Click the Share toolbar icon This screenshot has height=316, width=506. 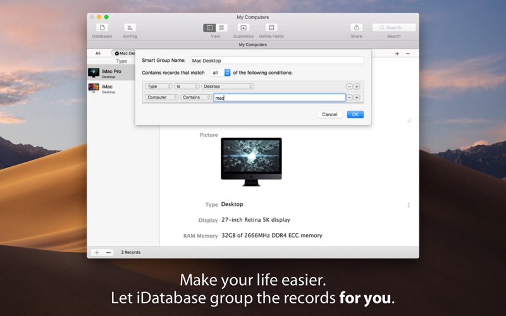point(356,28)
